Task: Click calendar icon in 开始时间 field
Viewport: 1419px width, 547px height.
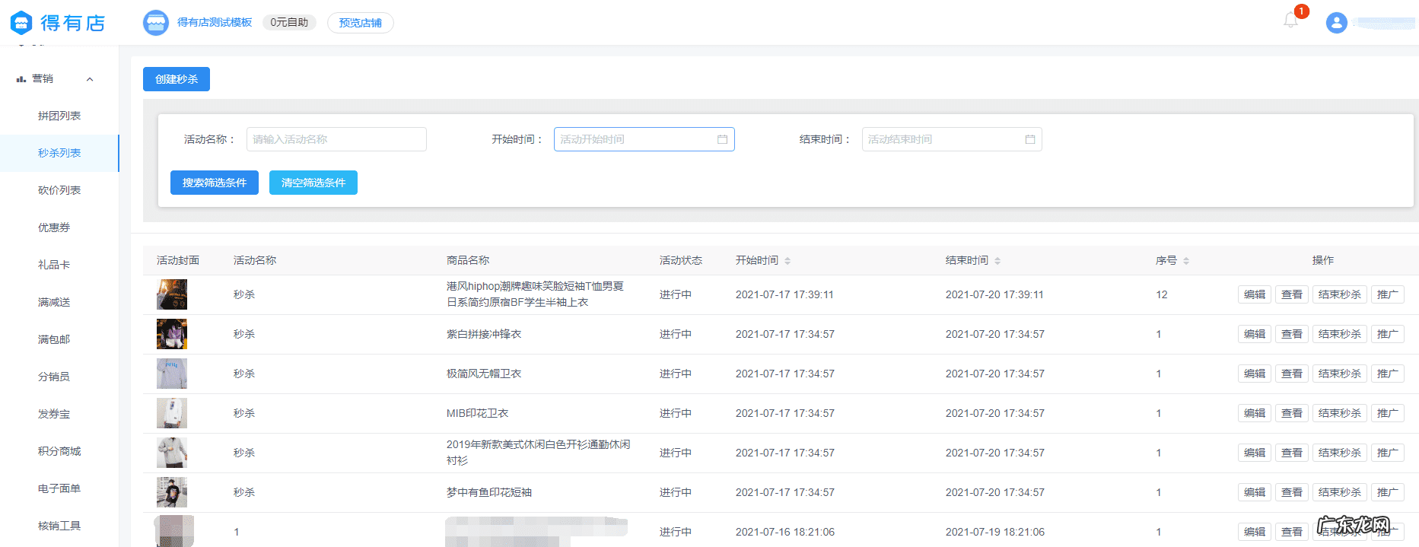Action: point(722,139)
